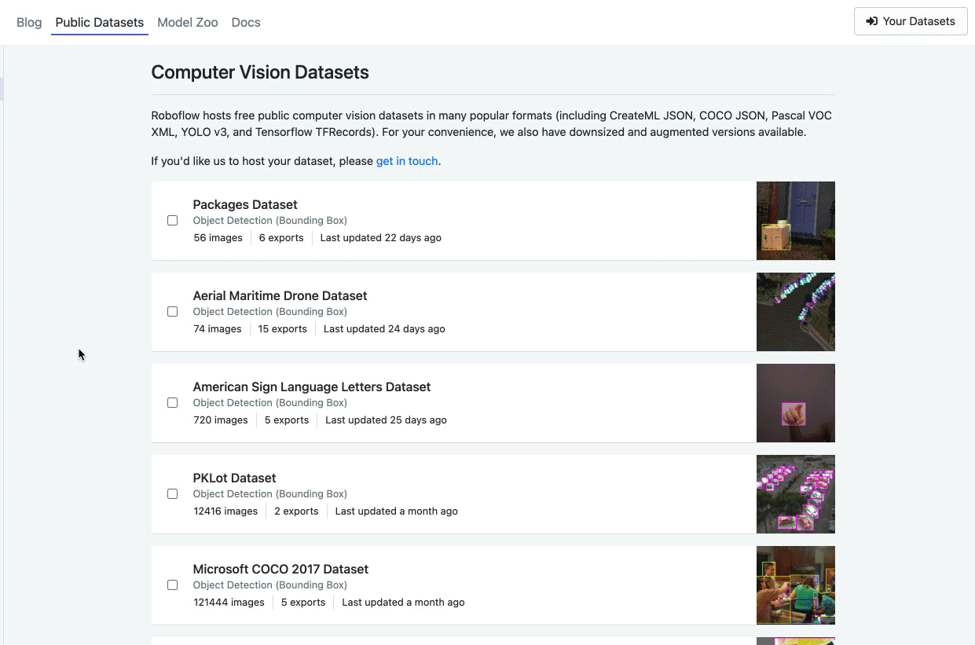Open the Docs navigation tab
Image resolution: width=975 pixels, height=645 pixels.
pyautogui.click(x=246, y=22)
